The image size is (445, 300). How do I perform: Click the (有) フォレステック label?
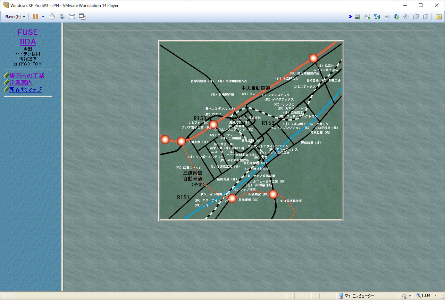click(275, 95)
